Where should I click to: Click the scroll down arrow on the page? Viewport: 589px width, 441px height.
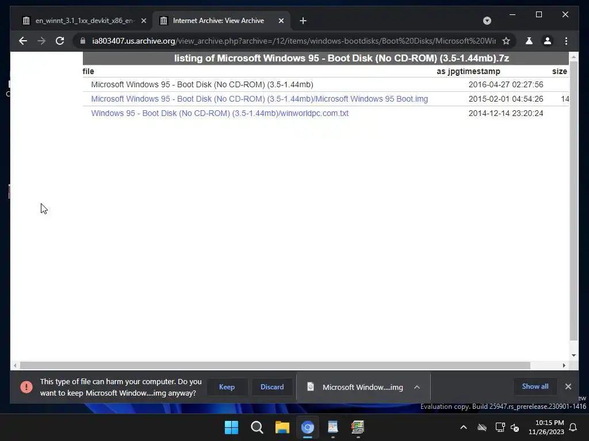[573, 355]
